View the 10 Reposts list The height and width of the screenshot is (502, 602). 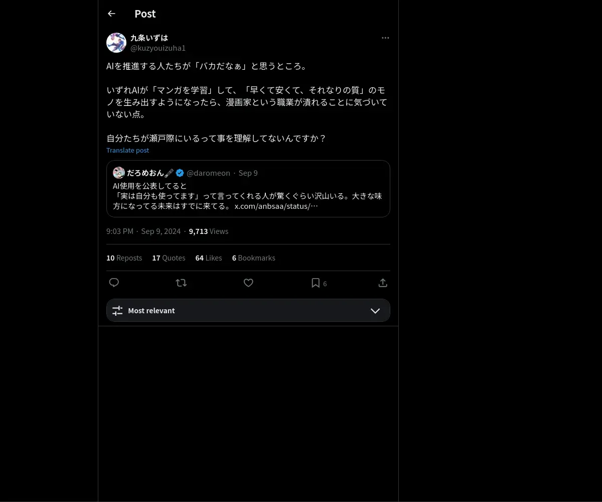coord(124,258)
